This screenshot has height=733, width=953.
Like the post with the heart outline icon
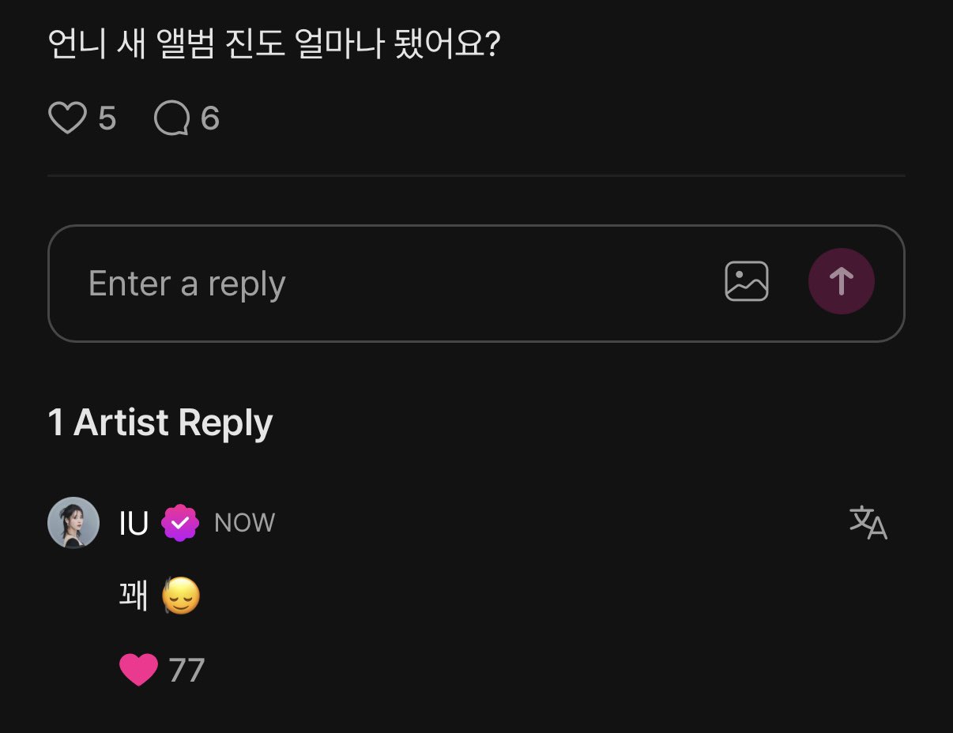[x=67, y=118]
